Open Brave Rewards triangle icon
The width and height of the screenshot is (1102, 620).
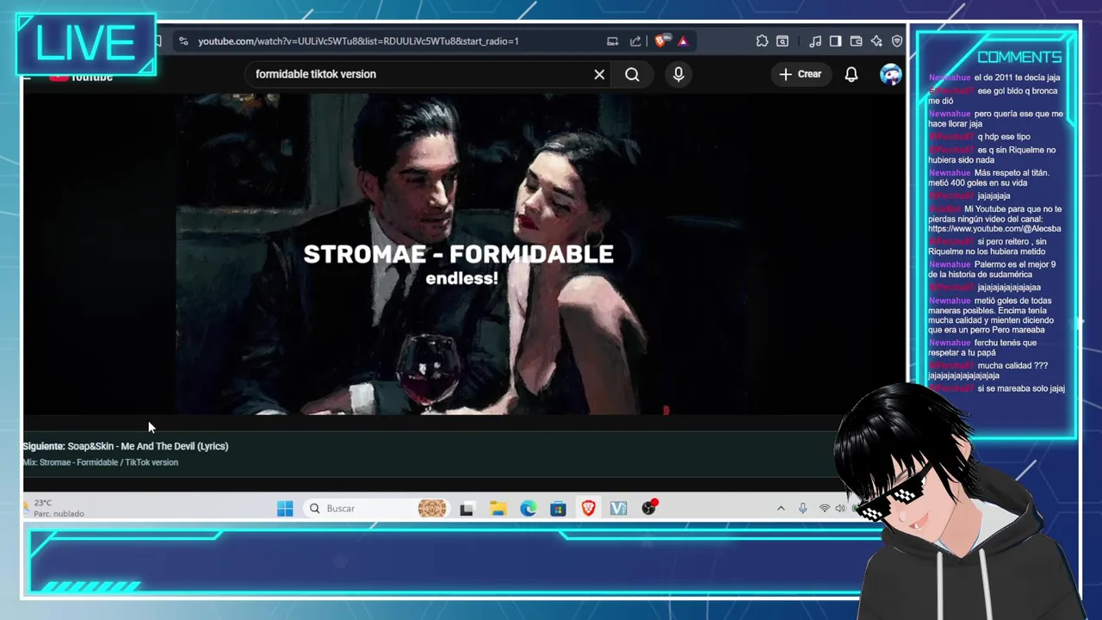coord(683,40)
